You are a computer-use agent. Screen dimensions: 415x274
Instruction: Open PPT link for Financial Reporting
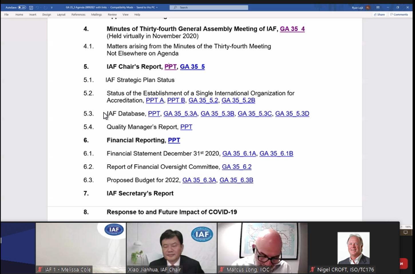tap(174, 140)
